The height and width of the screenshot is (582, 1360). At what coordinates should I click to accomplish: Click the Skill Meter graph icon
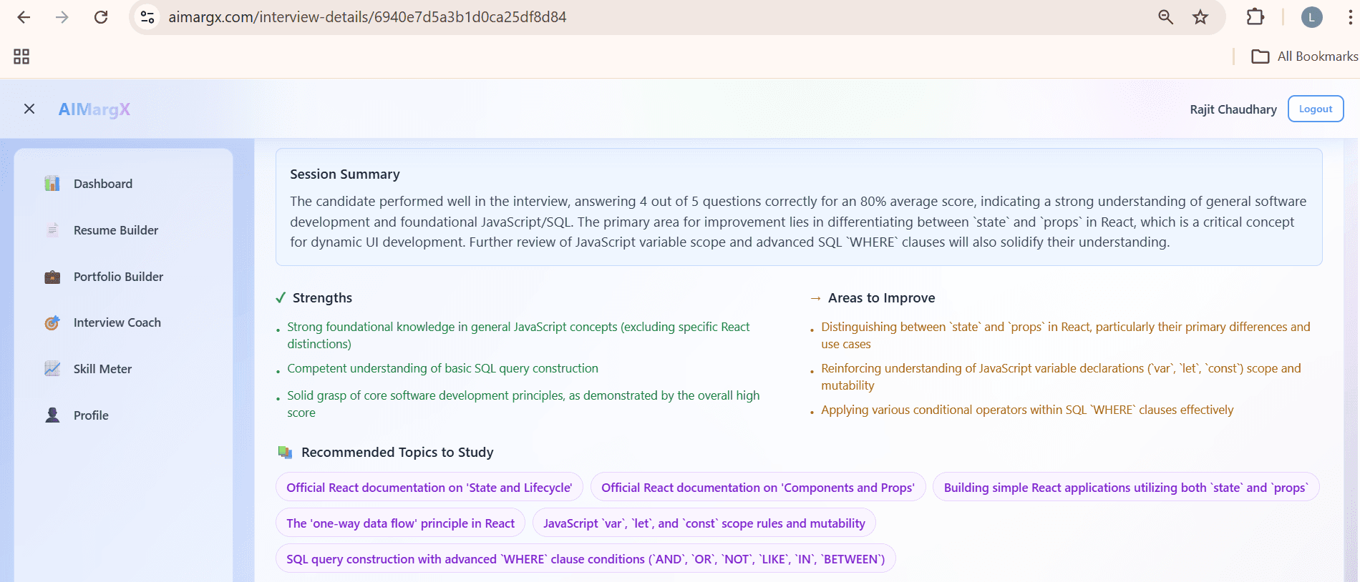pyautogui.click(x=52, y=369)
